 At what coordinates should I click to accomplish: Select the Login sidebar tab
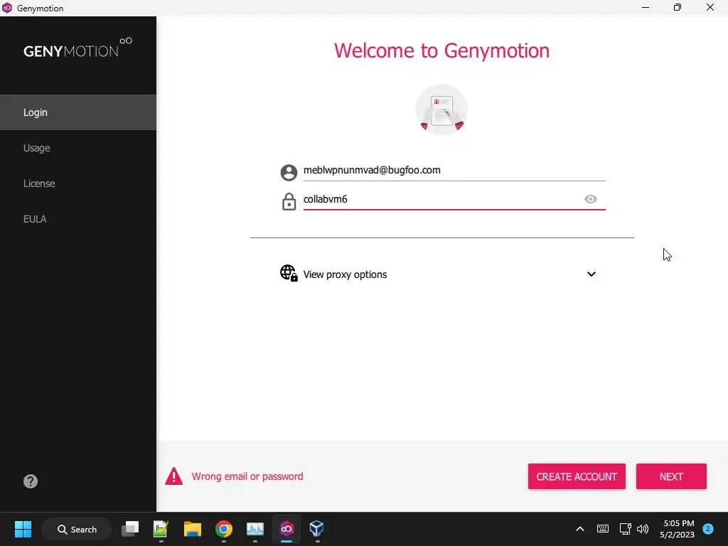[x=78, y=112]
